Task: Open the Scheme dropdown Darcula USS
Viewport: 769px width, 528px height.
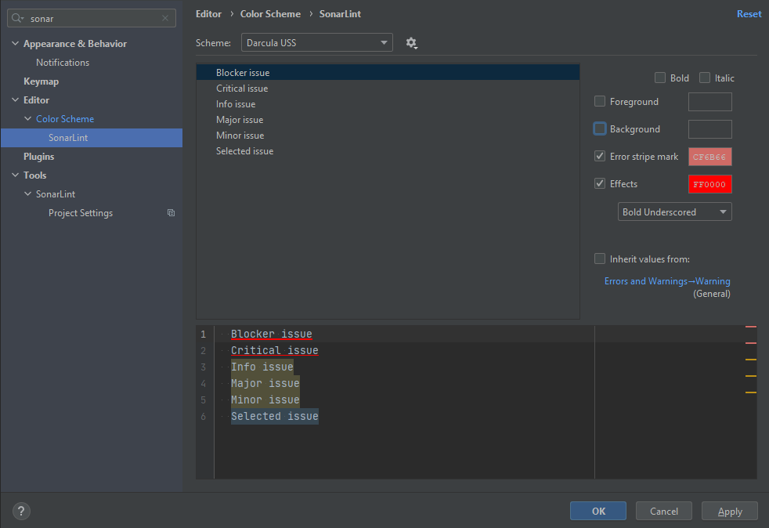Action: pyautogui.click(x=316, y=43)
